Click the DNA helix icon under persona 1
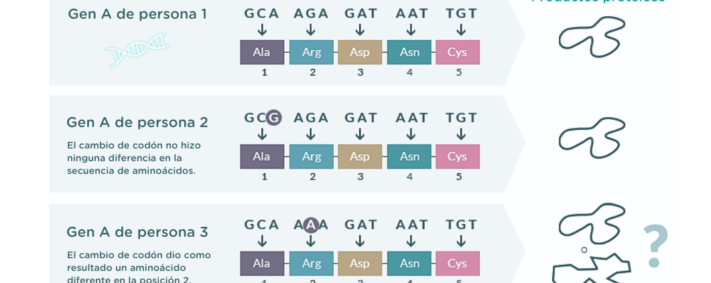Image resolution: width=711 pixels, height=283 pixels. 137,50
